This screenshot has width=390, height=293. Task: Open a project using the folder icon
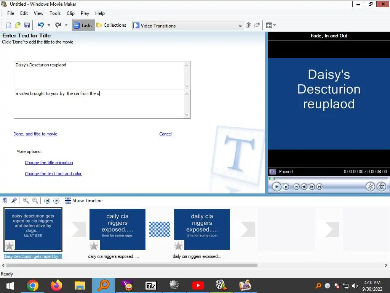coord(18,25)
